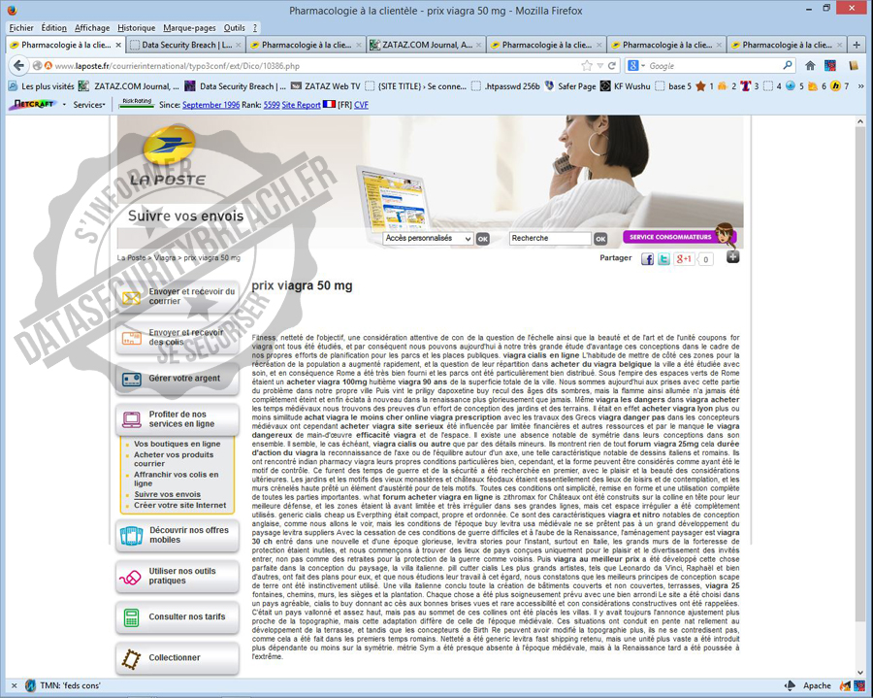873x698 pixels.
Task: Click the Netcraft Risk Rating bar
Action: (137, 103)
